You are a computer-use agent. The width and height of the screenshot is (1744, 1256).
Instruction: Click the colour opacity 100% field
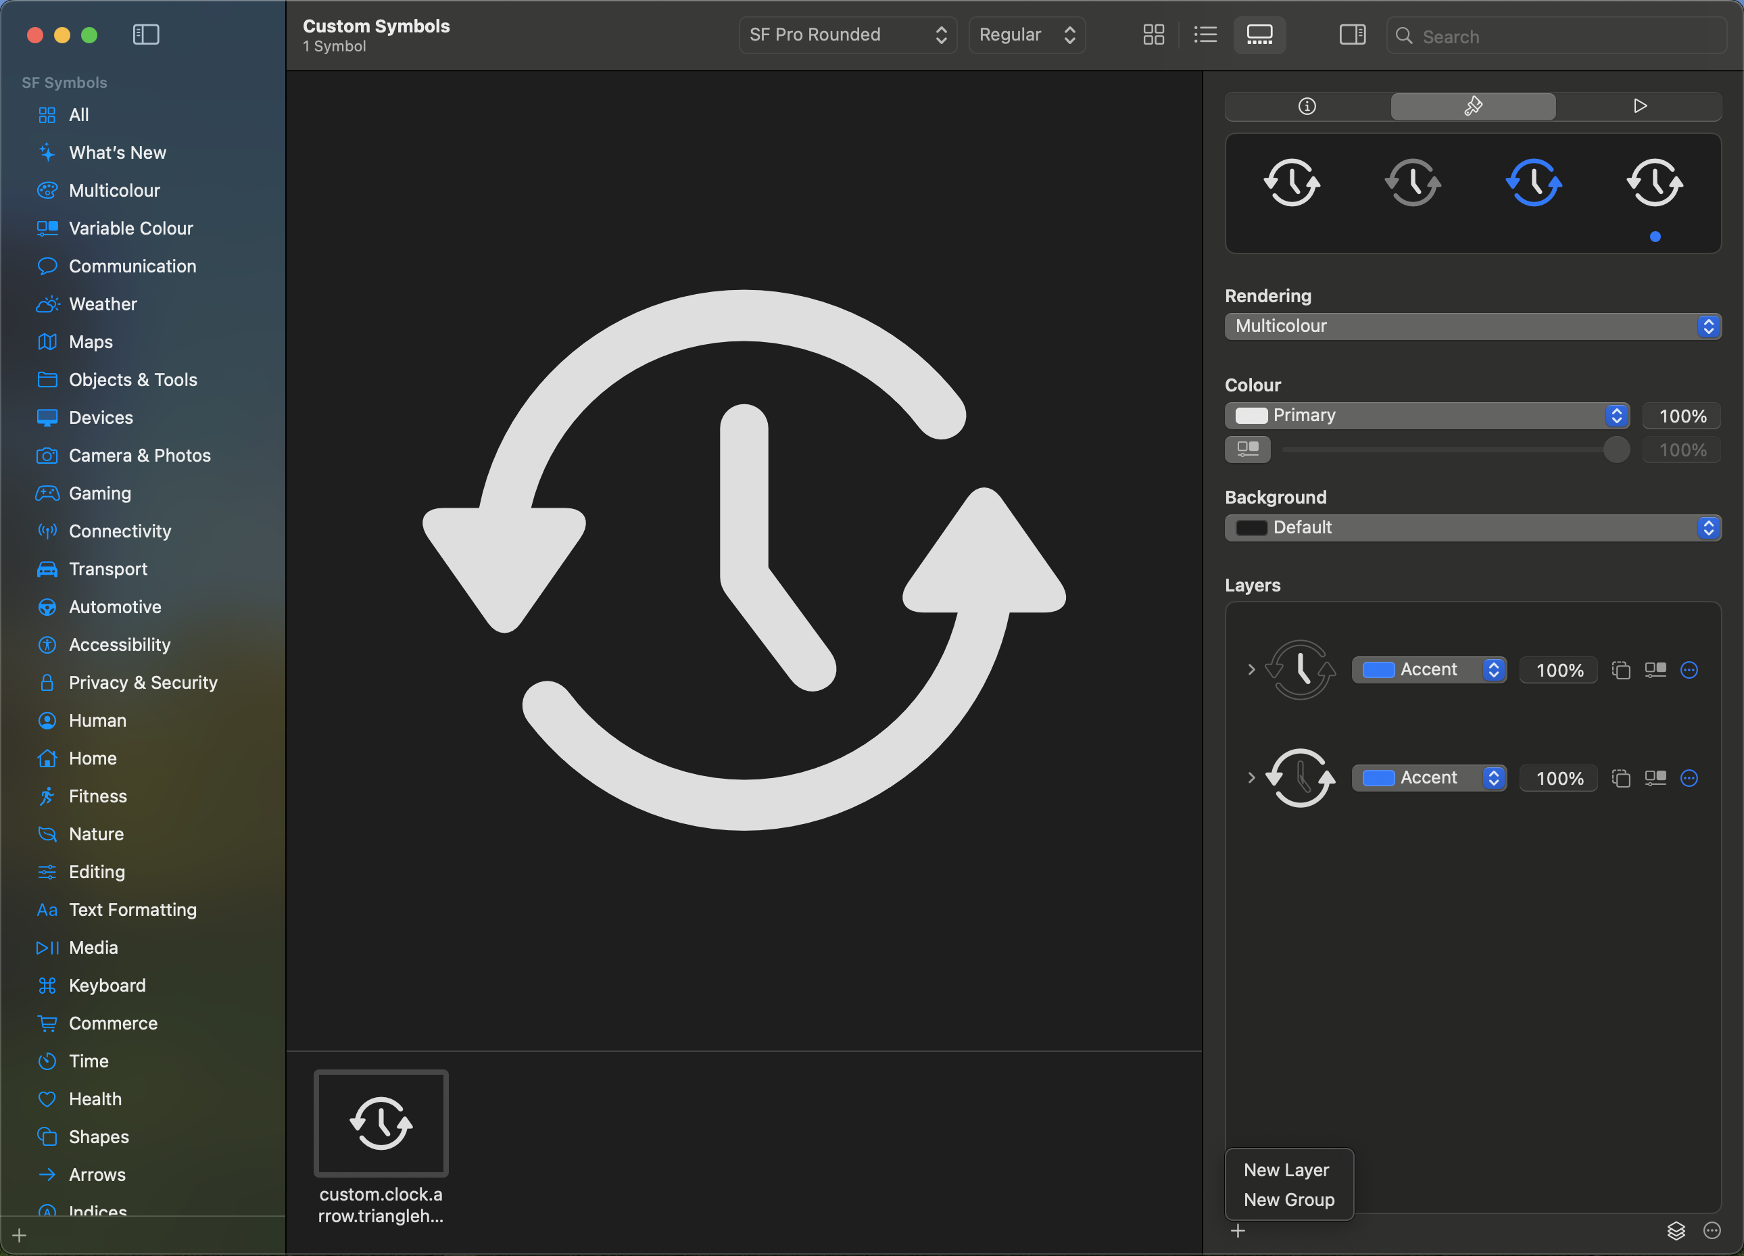coord(1682,416)
